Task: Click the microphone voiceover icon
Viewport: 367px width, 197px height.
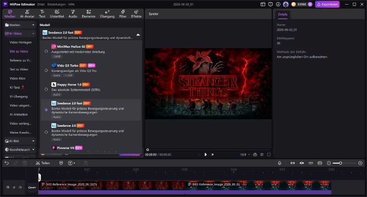Action: click(x=279, y=163)
